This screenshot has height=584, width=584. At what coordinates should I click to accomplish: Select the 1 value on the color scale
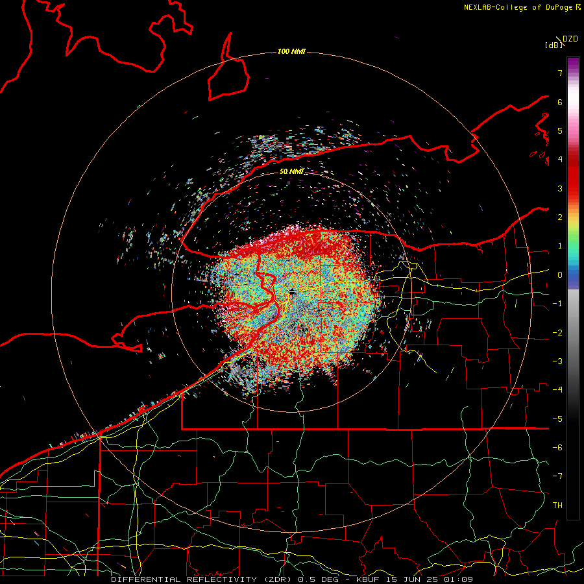point(560,246)
